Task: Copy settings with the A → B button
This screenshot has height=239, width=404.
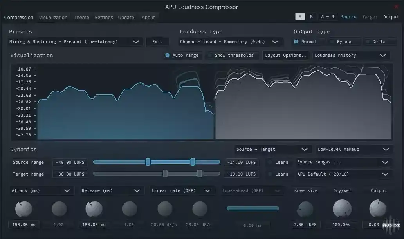Action: [x=327, y=16]
